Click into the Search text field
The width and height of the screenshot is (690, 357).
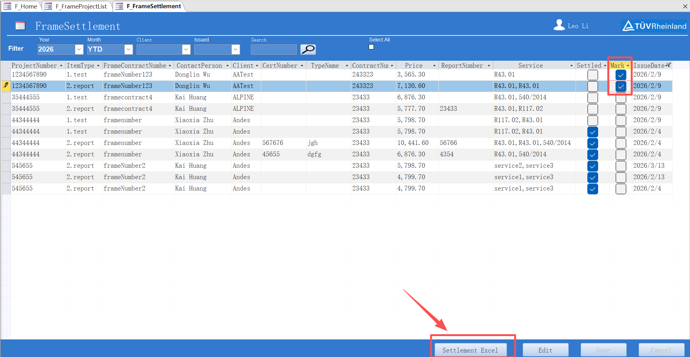tap(273, 49)
